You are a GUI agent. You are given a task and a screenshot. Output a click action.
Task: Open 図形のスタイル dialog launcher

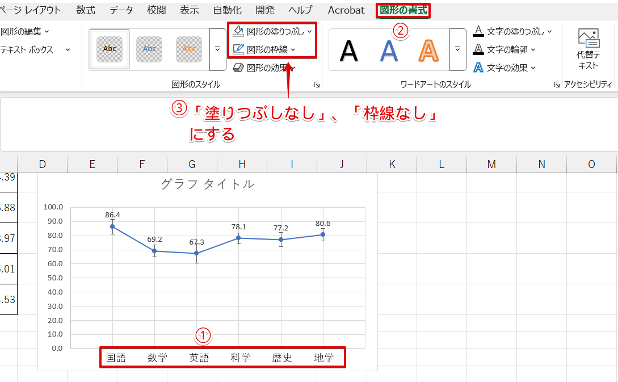point(317,85)
